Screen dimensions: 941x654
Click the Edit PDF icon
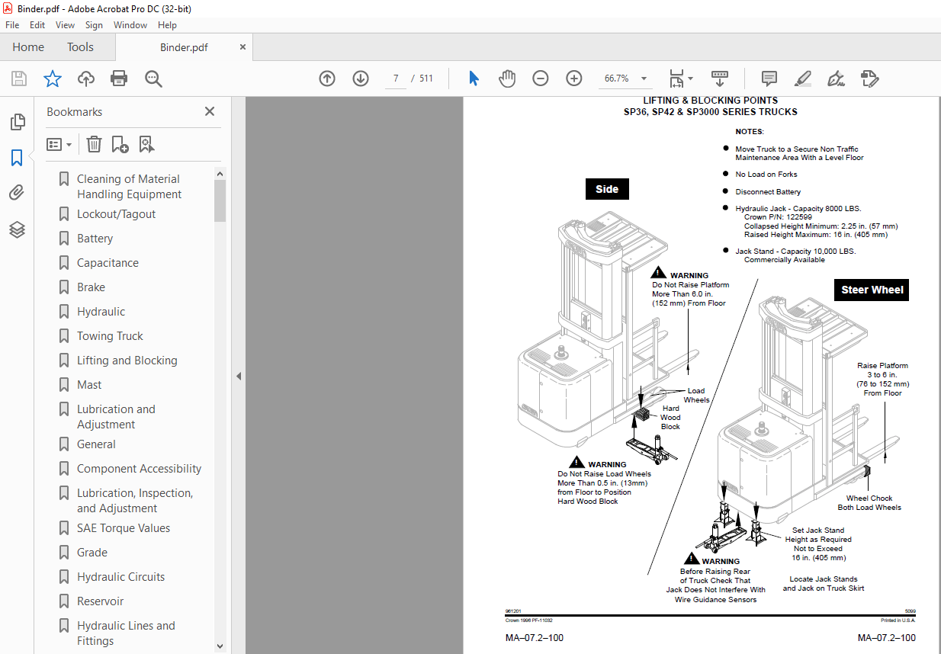(870, 79)
